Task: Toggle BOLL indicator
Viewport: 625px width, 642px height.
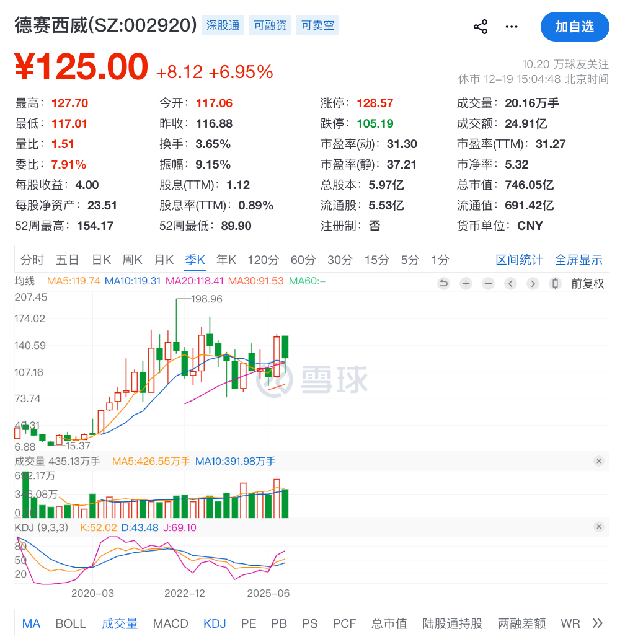Action: pos(71,623)
